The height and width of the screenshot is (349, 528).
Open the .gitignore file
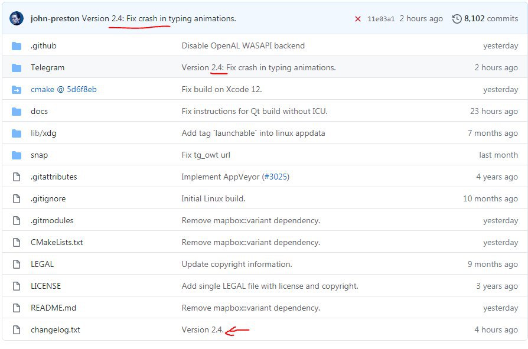(48, 199)
